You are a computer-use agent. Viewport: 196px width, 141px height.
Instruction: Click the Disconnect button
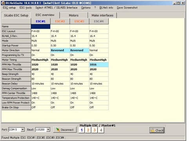(65, 130)
